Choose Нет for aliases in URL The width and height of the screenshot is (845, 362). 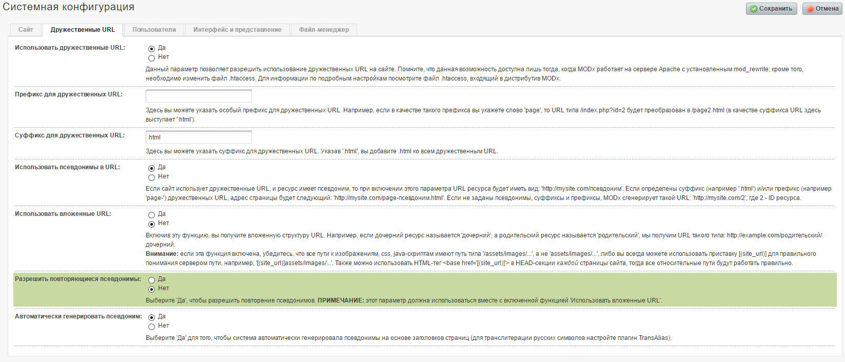pos(151,177)
